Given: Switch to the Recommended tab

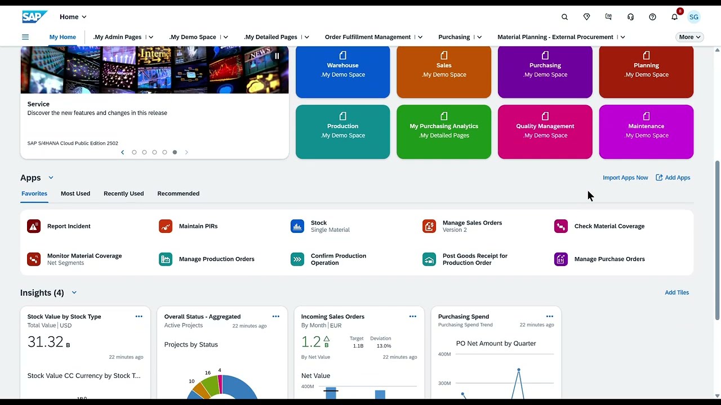Looking at the screenshot, I should coord(179,193).
